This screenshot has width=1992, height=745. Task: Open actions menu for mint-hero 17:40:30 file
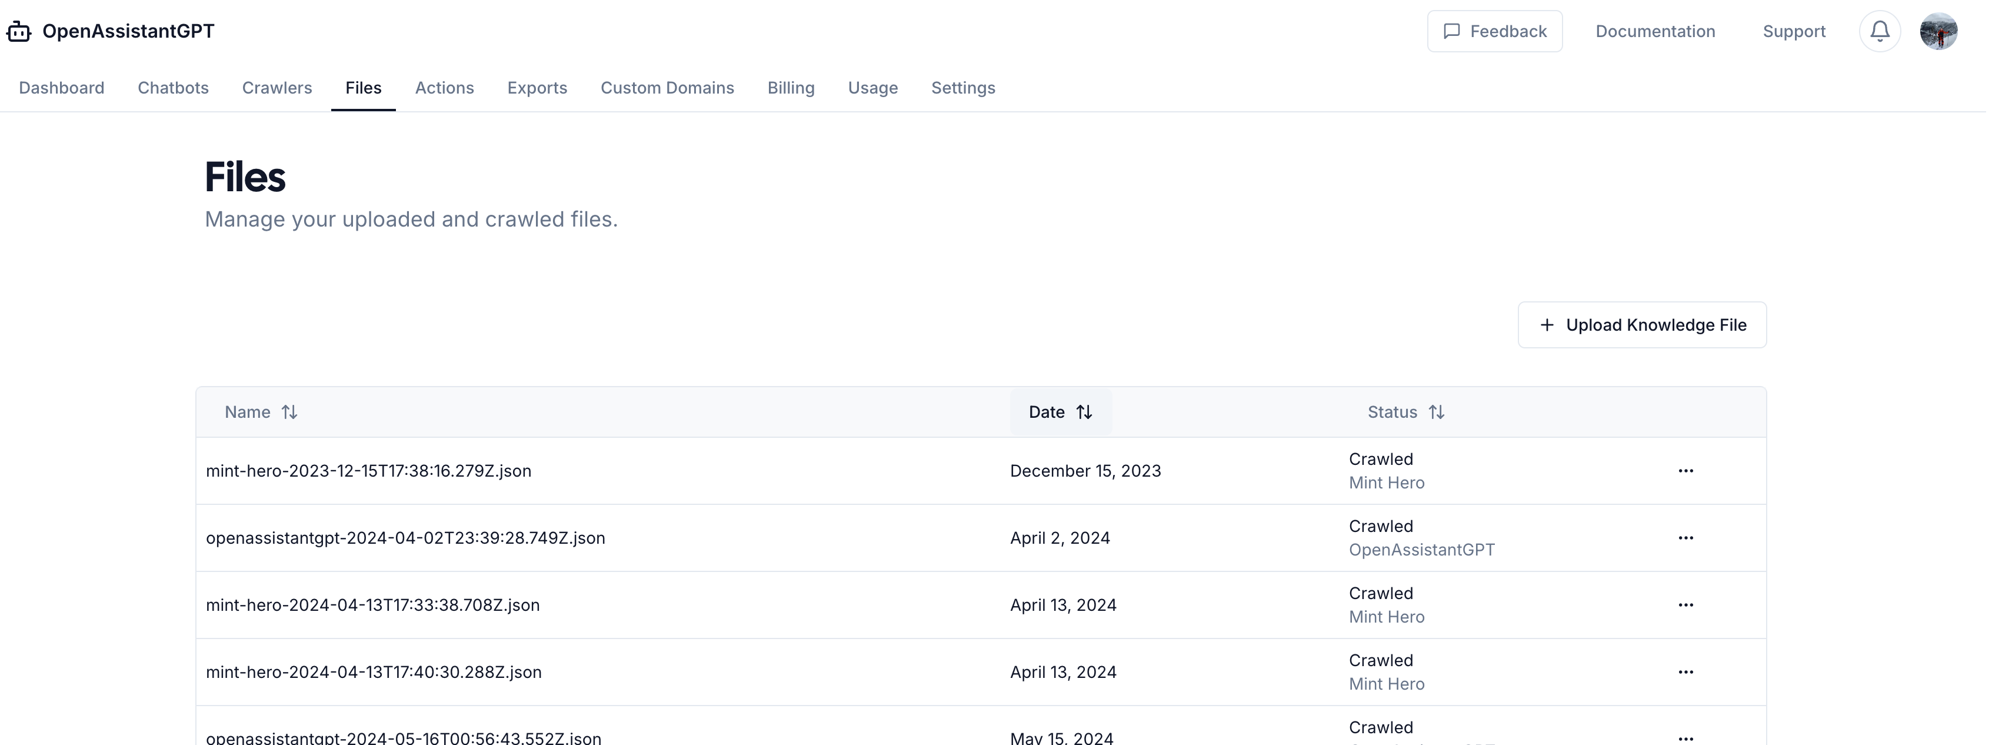(x=1685, y=671)
